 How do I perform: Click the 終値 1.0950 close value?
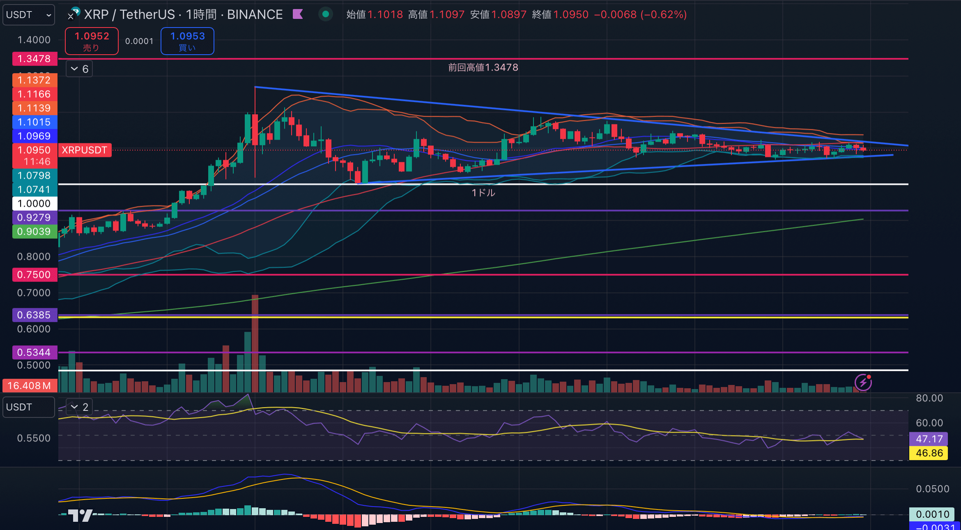(x=560, y=14)
